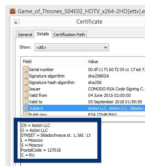Image resolution: width=145 pixels, height=166 pixels.
Task: Select the Signature algorithm row
Action: click(x=83, y=76)
